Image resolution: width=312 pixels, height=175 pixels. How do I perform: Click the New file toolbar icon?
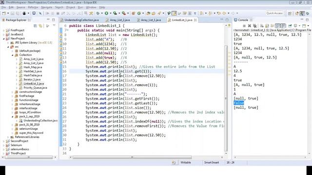[4, 13]
